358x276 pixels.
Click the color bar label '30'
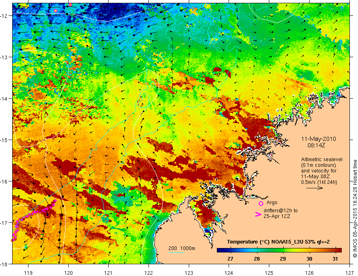[309, 259]
